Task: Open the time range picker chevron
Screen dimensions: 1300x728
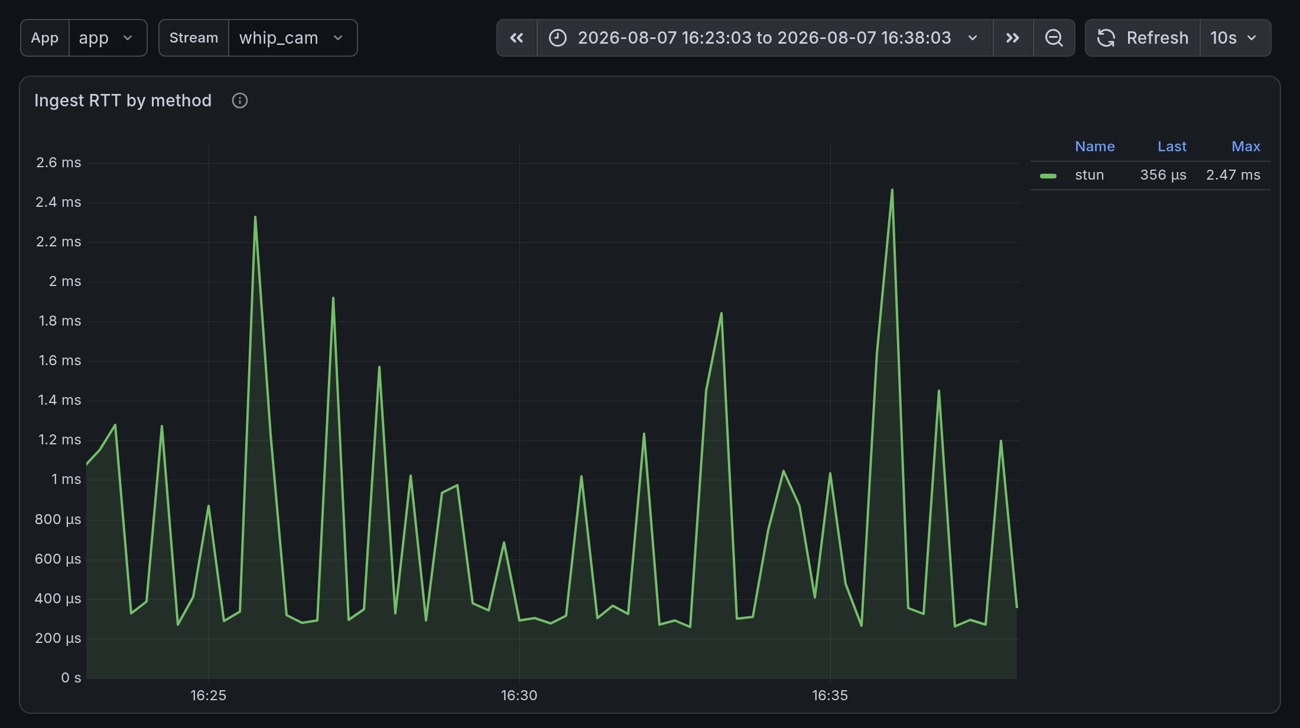Action: [x=973, y=38]
